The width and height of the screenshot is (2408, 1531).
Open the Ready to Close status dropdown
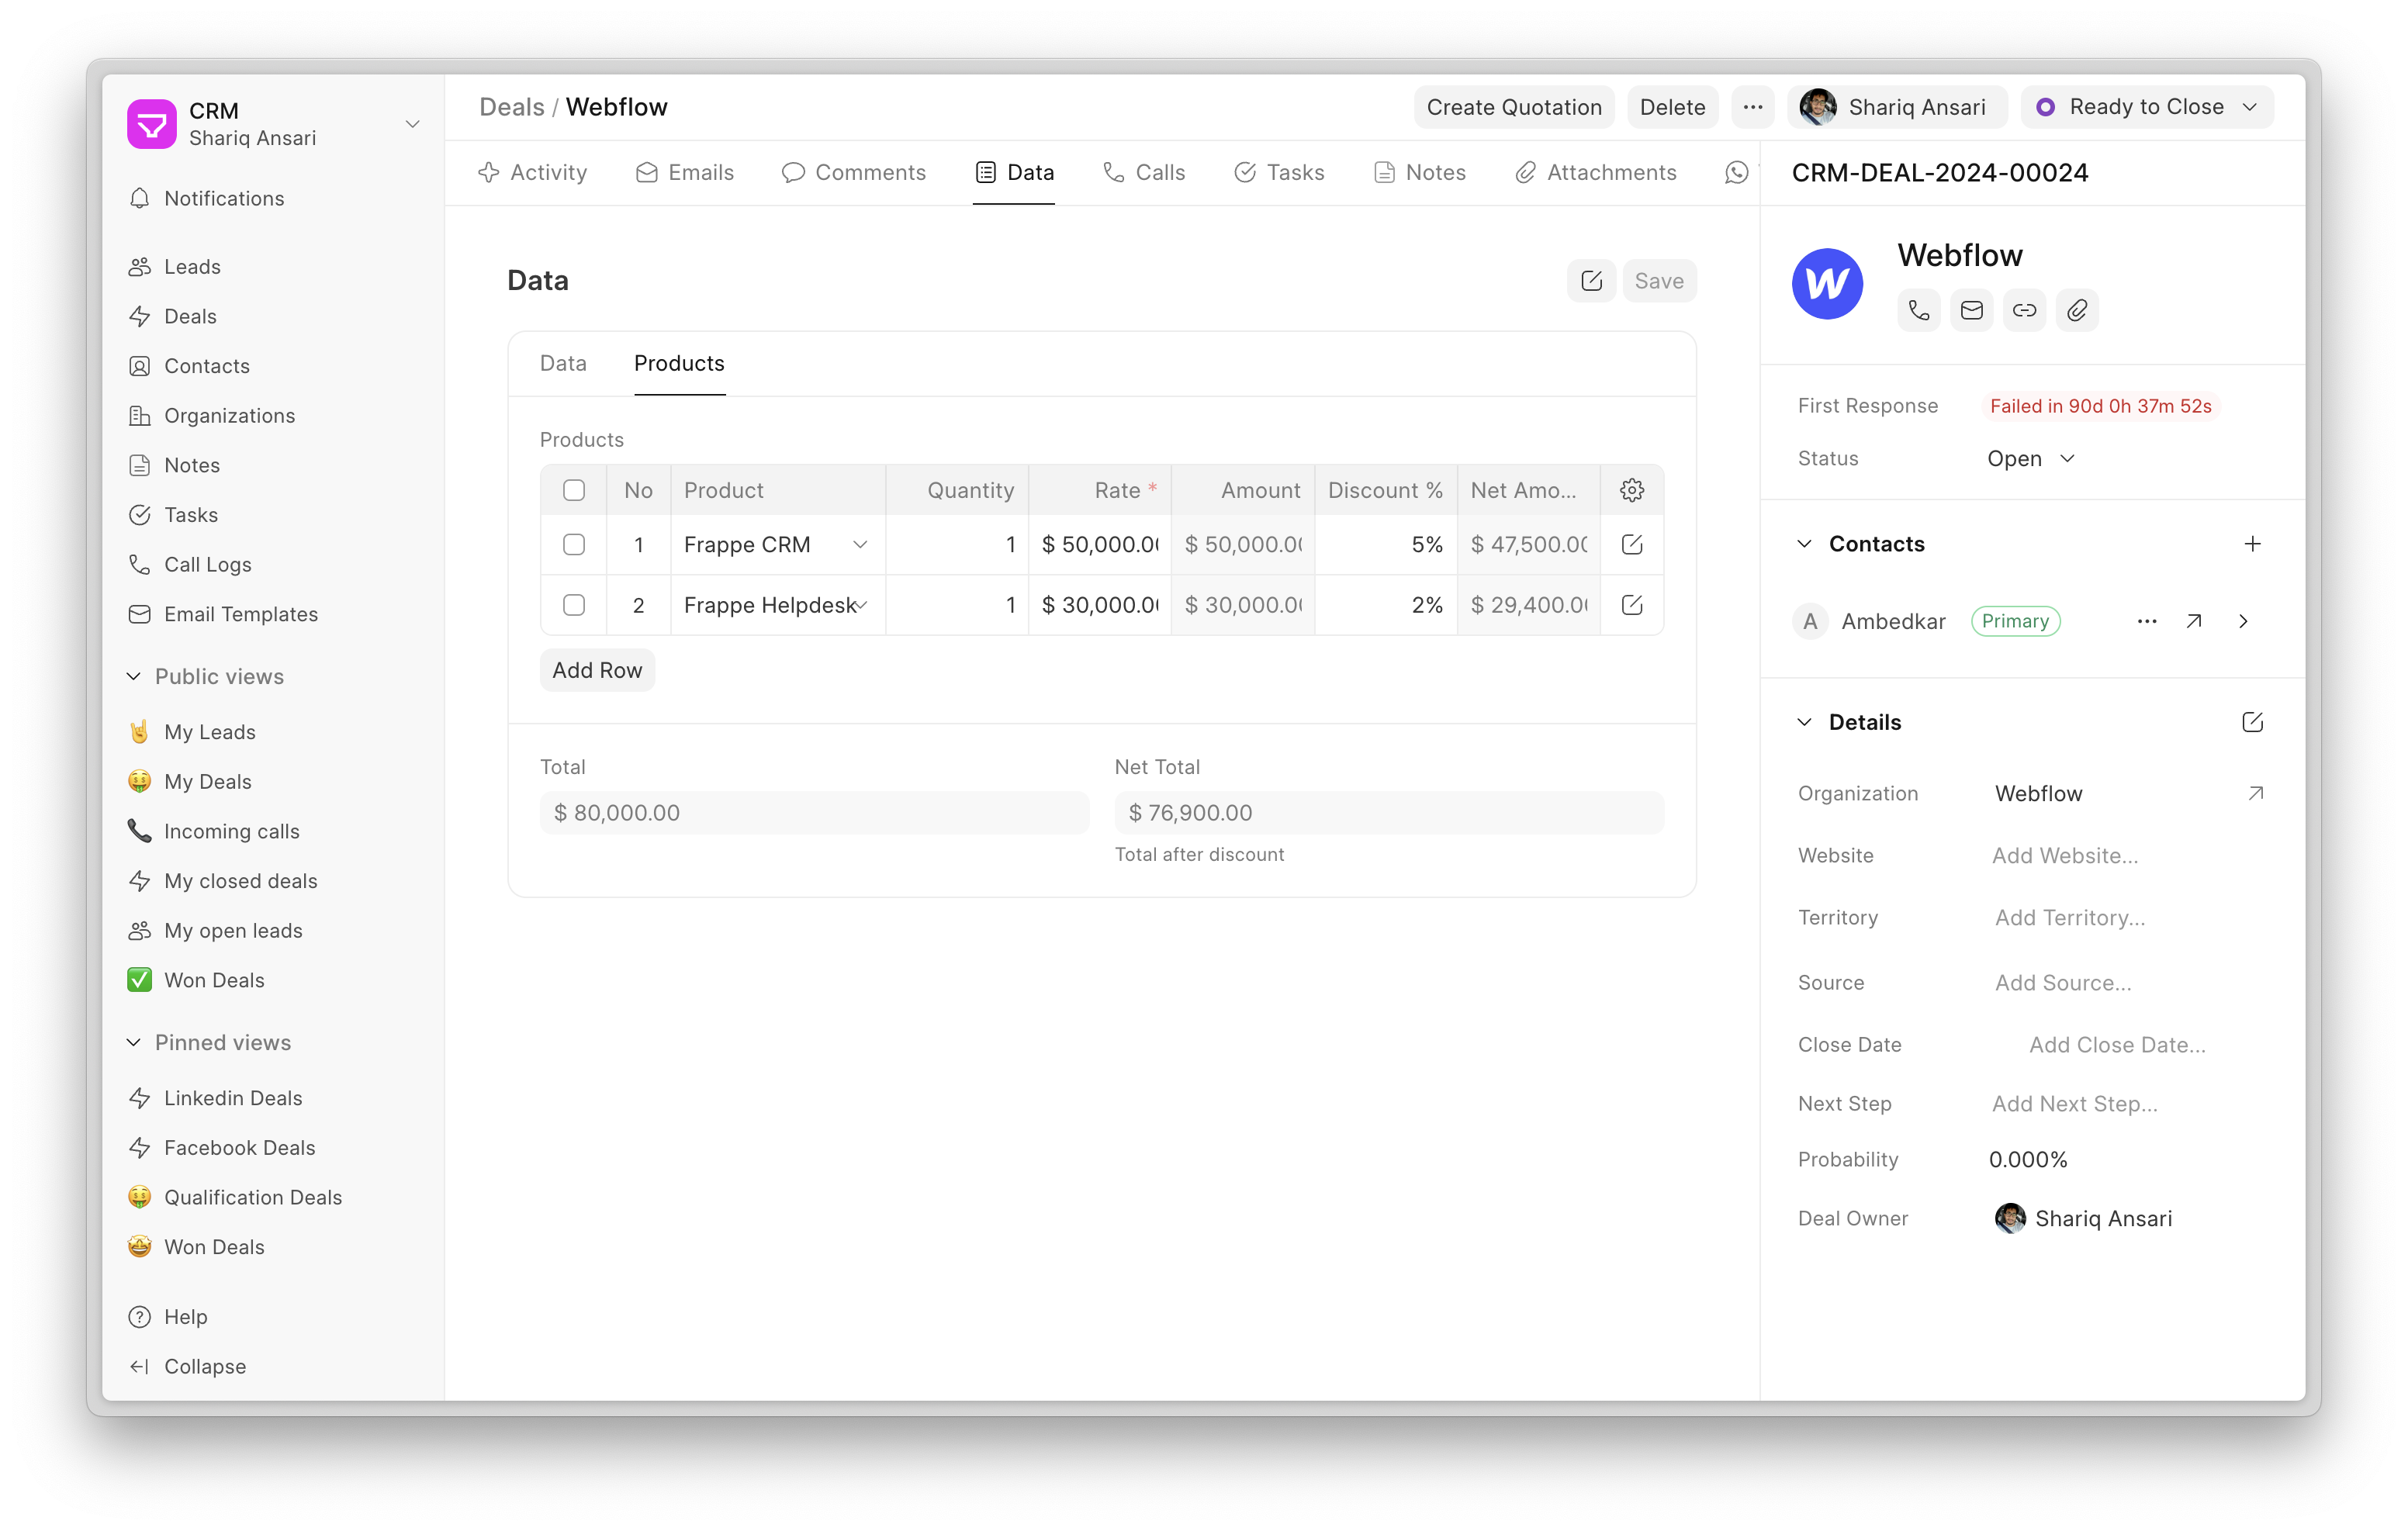point(2146,107)
